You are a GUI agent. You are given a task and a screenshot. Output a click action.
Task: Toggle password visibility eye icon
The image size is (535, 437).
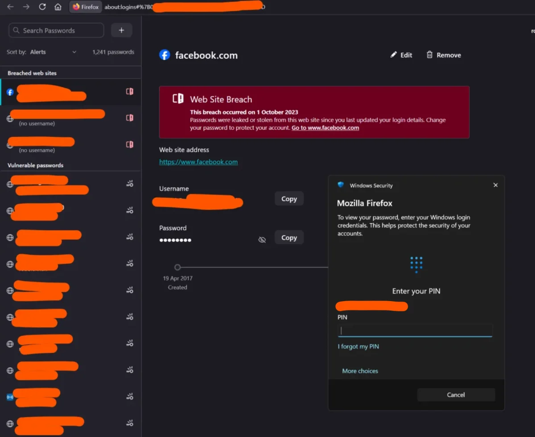262,240
